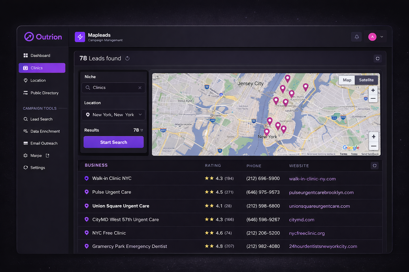Switch map to Satellite view
Screen dimensions: 409x272
[366, 80]
